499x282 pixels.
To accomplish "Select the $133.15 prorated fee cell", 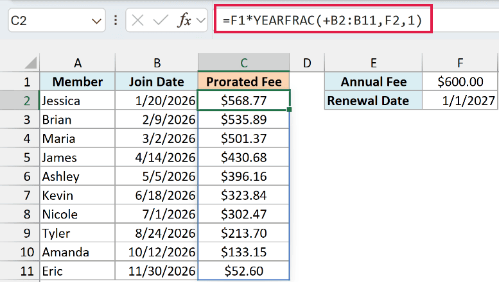I will (x=244, y=252).
